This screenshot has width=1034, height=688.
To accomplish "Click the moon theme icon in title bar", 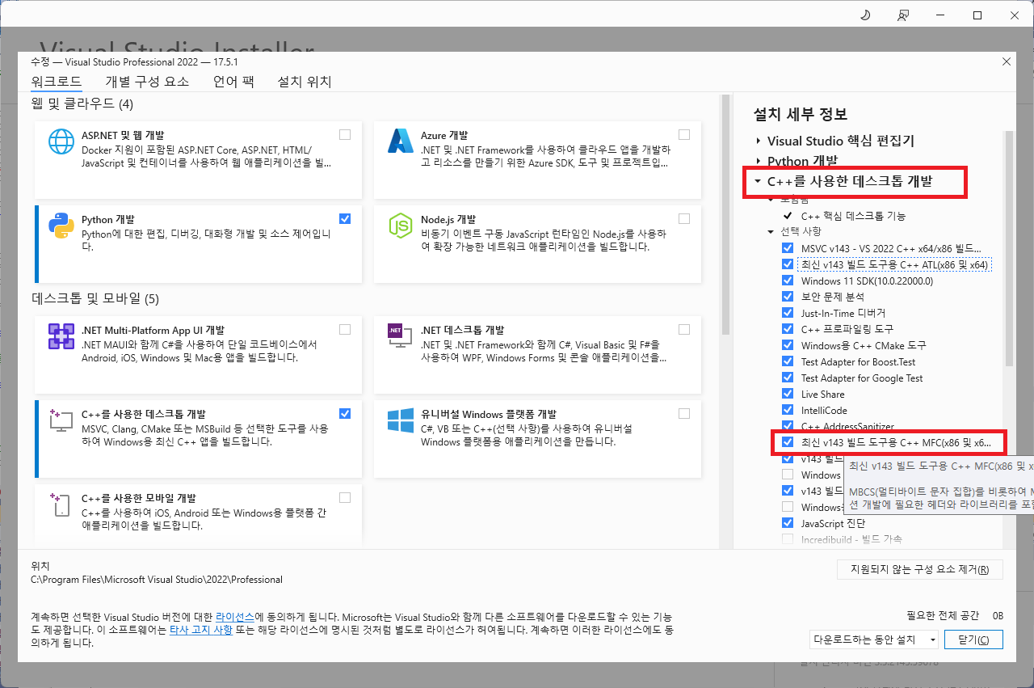I will click(x=865, y=15).
